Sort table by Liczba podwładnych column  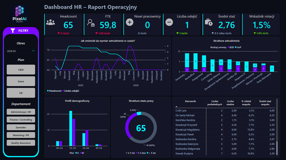215,103
